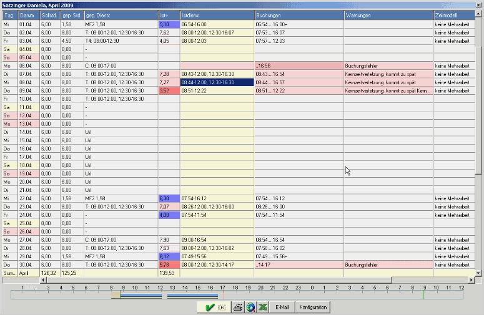This screenshot has width=484, height=315.
Task: Click the booking cell ..14:17
Action: pos(299,264)
